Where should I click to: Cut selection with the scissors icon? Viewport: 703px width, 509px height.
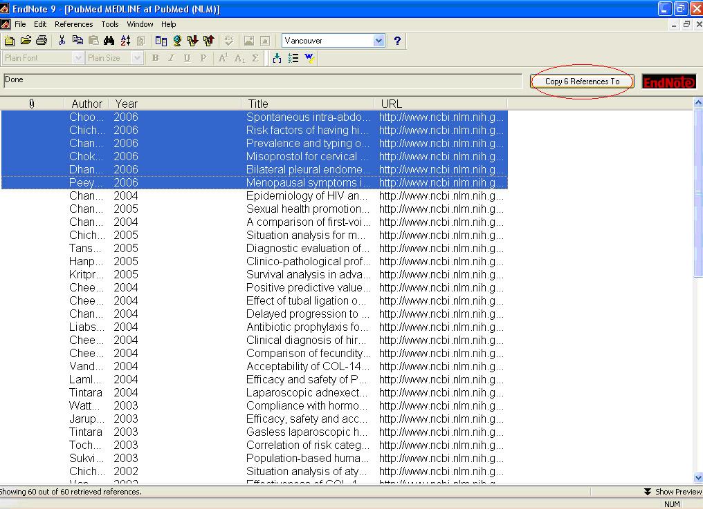coord(62,41)
